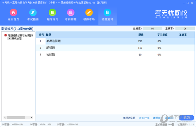This screenshot has width=196, height=127.
Task: Click the tree panel horizontal scrollbar thumb
Action: [16, 118]
